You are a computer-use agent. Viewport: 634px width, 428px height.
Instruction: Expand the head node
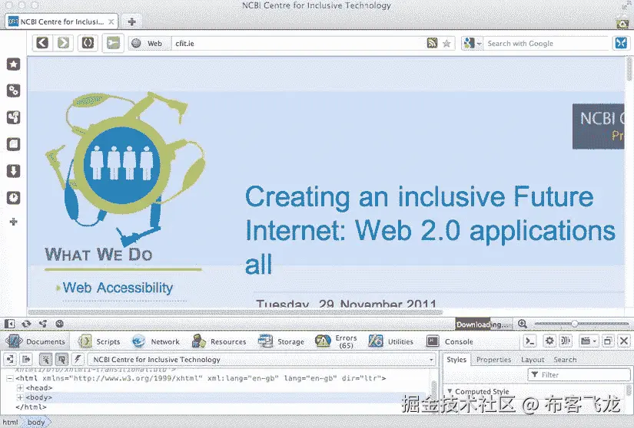click(x=20, y=388)
